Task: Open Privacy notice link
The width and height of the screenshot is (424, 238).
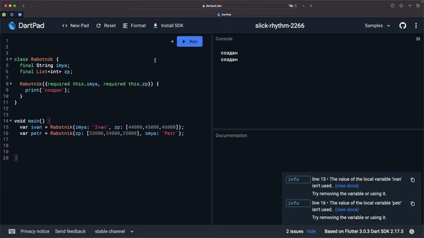Action: click(35, 231)
